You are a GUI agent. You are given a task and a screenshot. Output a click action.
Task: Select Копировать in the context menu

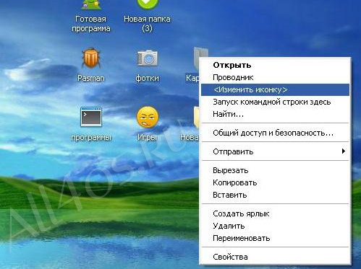[x=275, y=182]
